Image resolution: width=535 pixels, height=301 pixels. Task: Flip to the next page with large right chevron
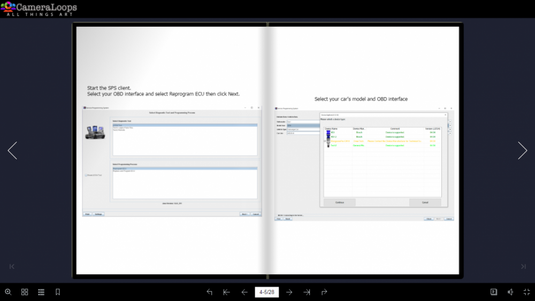522,150
